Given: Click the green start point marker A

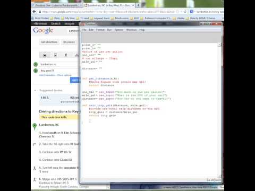Looking at the screenshot, I should tap(36, 64).
